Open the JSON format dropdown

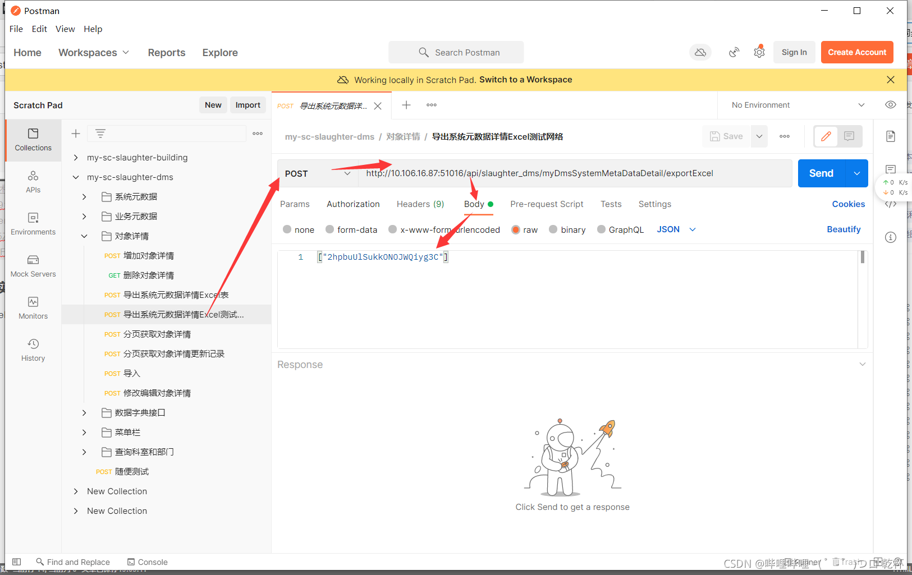(x=676, y=229)
